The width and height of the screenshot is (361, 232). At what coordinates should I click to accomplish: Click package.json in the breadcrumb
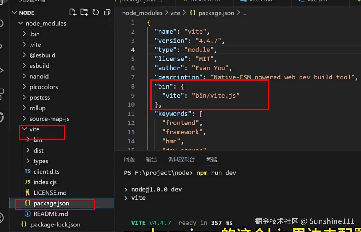[216, 13]
